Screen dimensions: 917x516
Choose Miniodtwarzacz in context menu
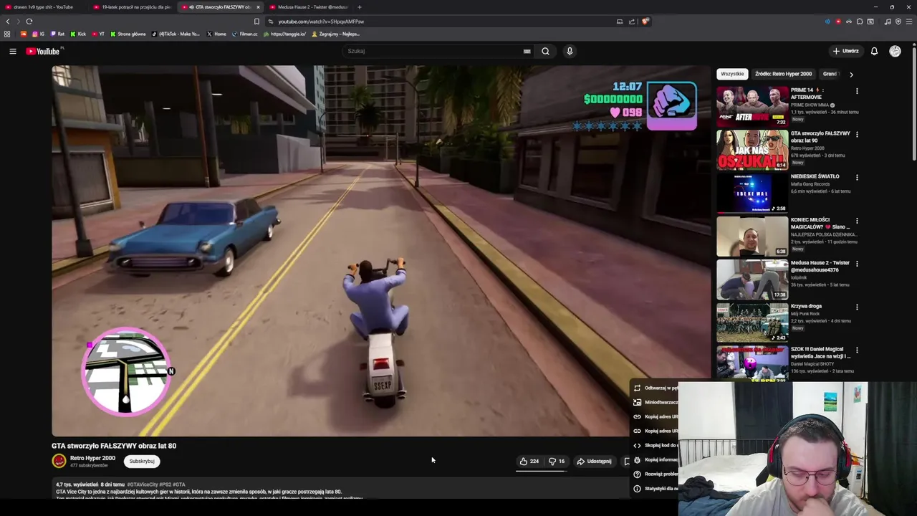coord(655,402)
